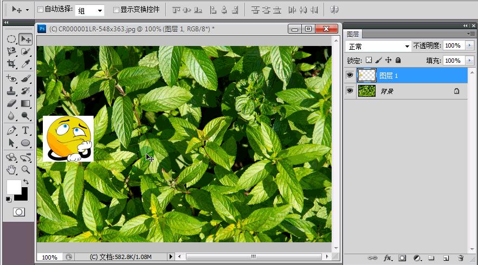Select the Eyedropper tool
This screenshot has width=478, height=265.
(x=25, y=64)
